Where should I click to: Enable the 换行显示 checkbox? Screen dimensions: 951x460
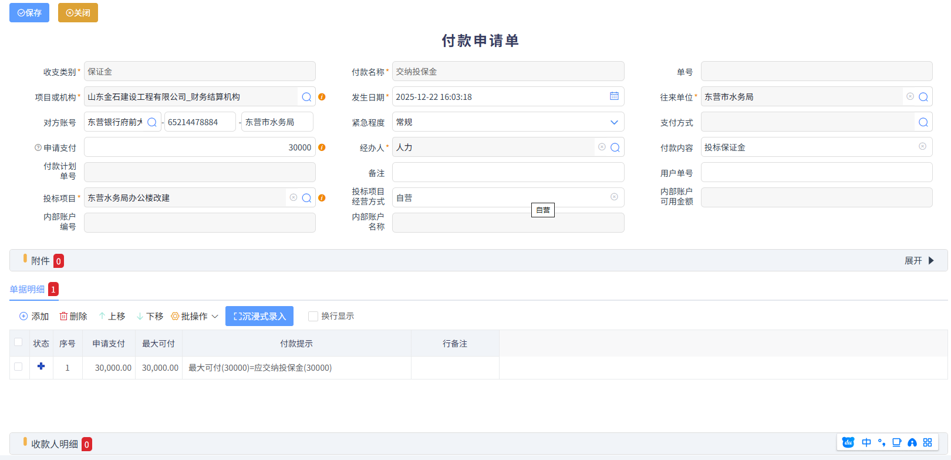(x=313, y=317)
